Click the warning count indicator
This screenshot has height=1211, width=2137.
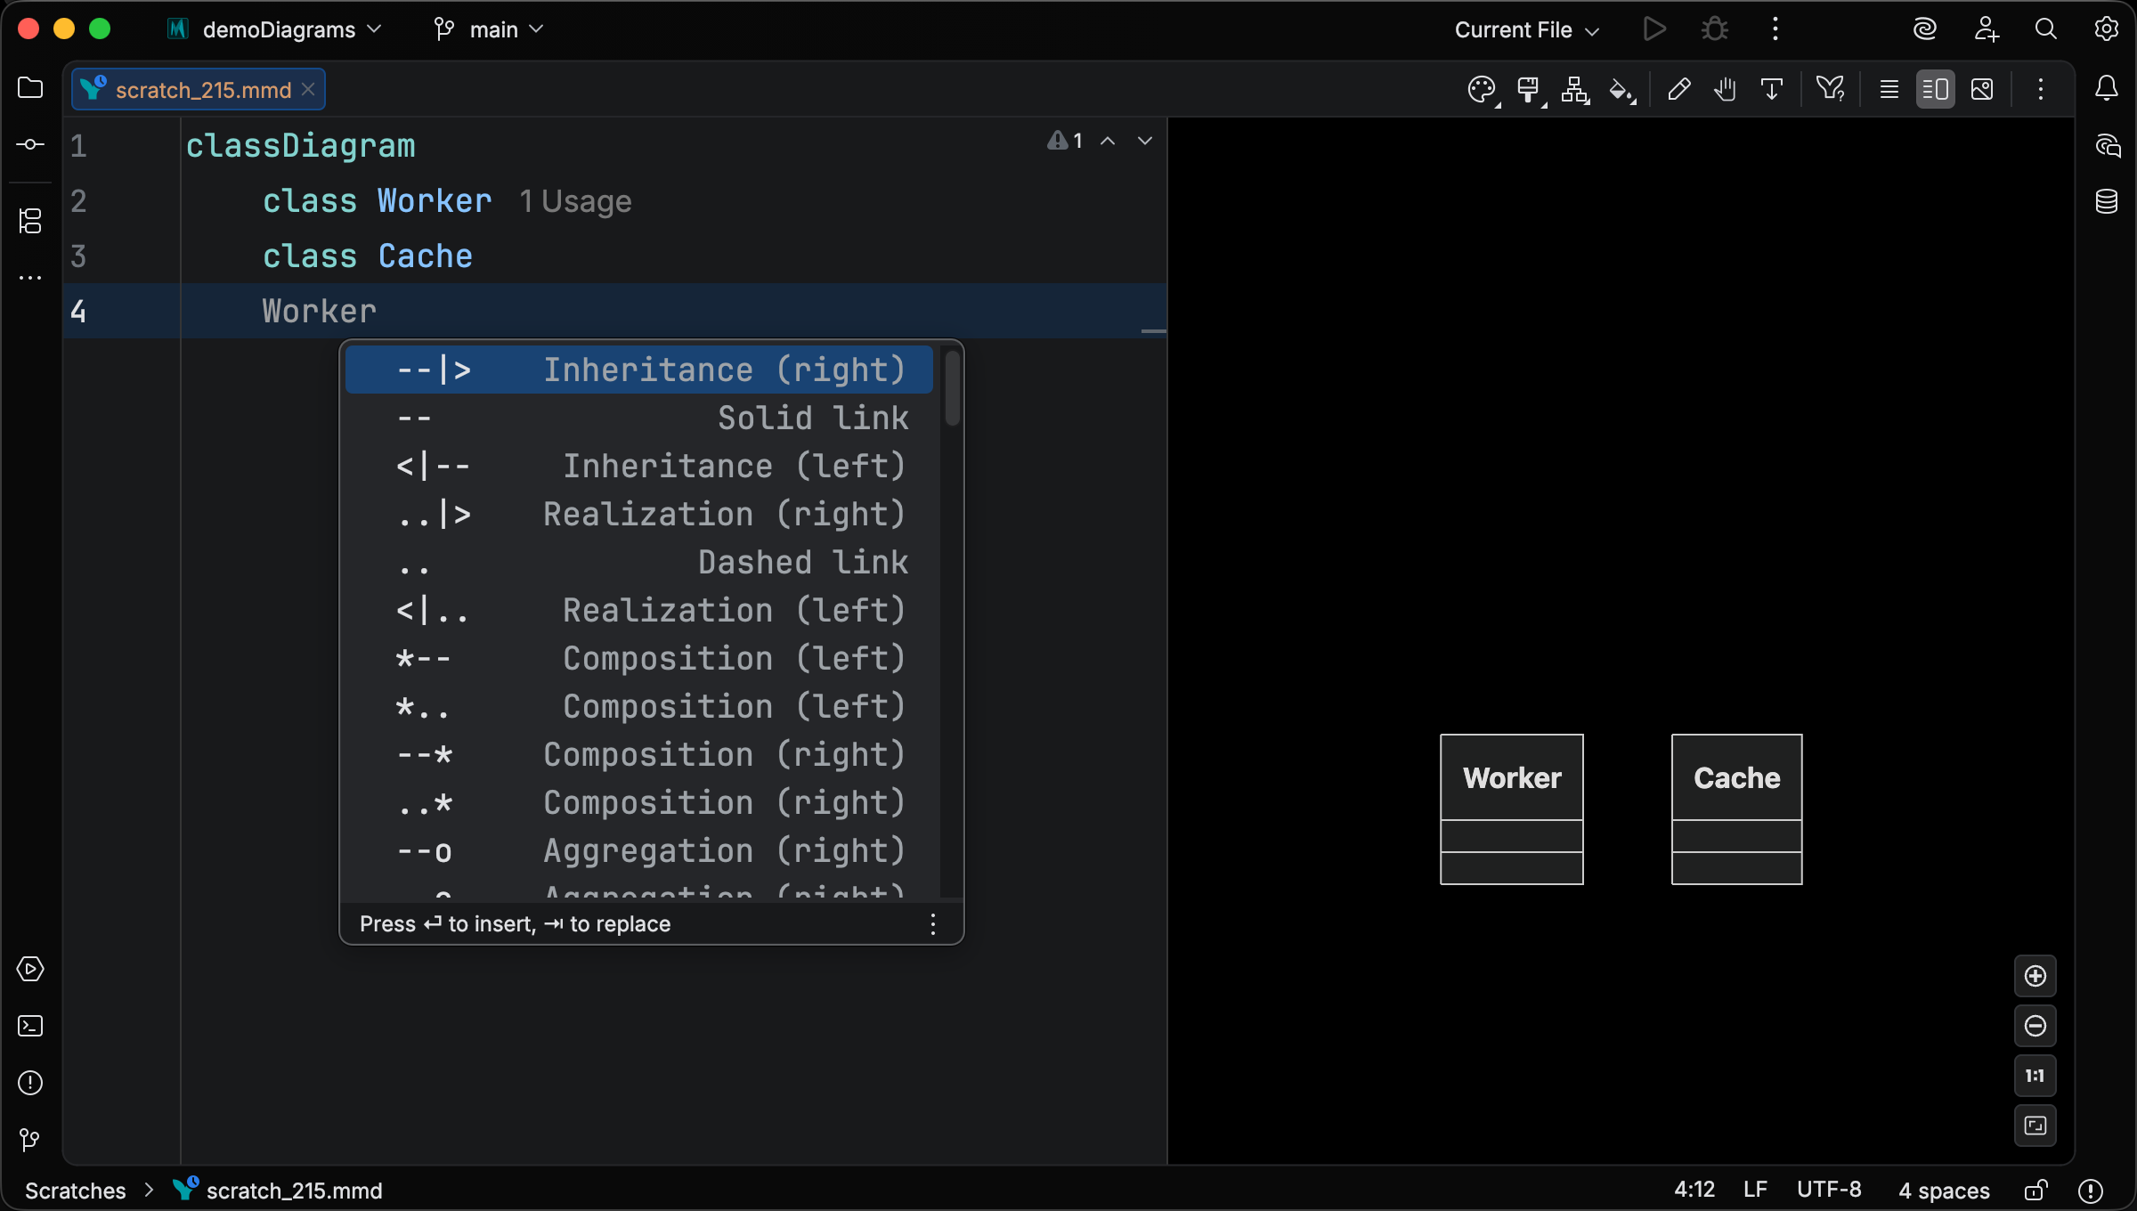tap(1065, 141)
